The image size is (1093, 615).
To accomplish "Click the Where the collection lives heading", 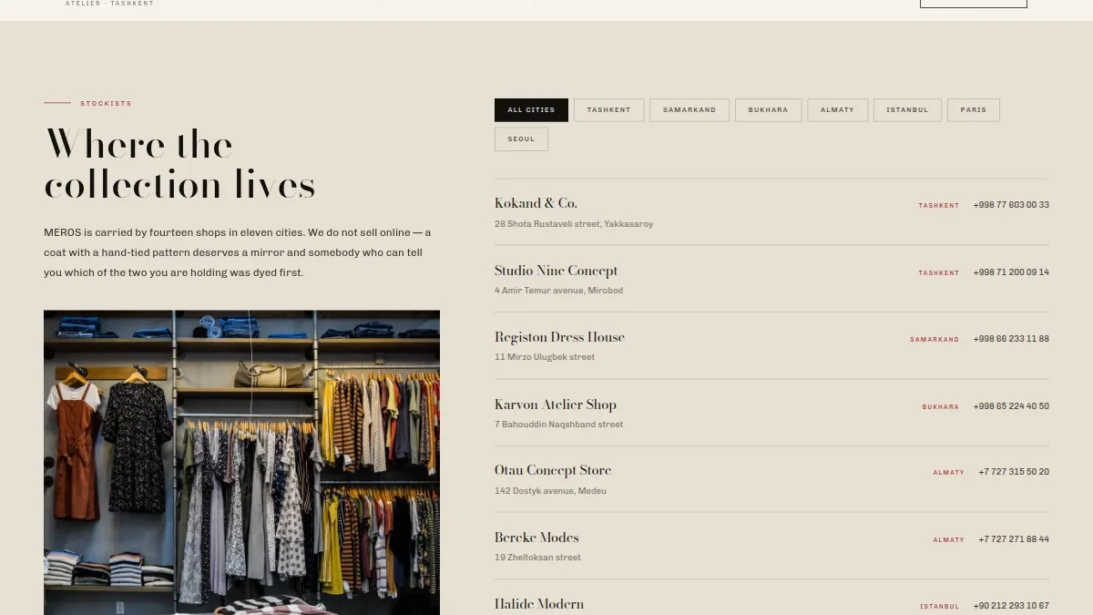I will coord(179,165).
